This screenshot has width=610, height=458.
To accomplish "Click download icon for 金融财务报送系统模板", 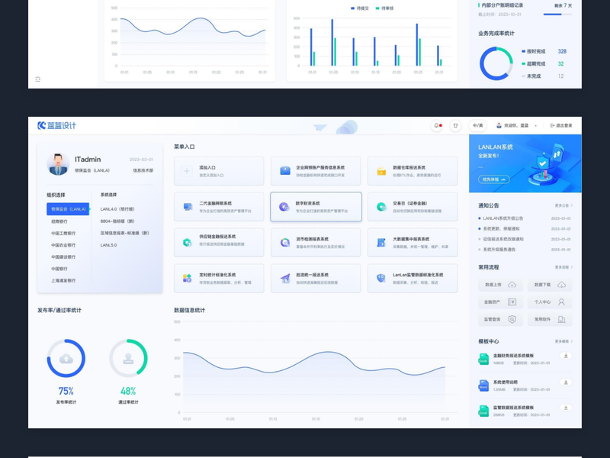I will click(565, 356).
